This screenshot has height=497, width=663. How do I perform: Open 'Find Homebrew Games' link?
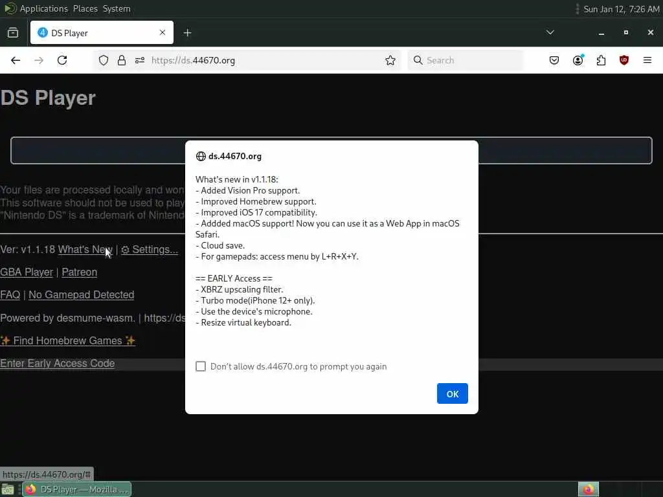[67, 340]
